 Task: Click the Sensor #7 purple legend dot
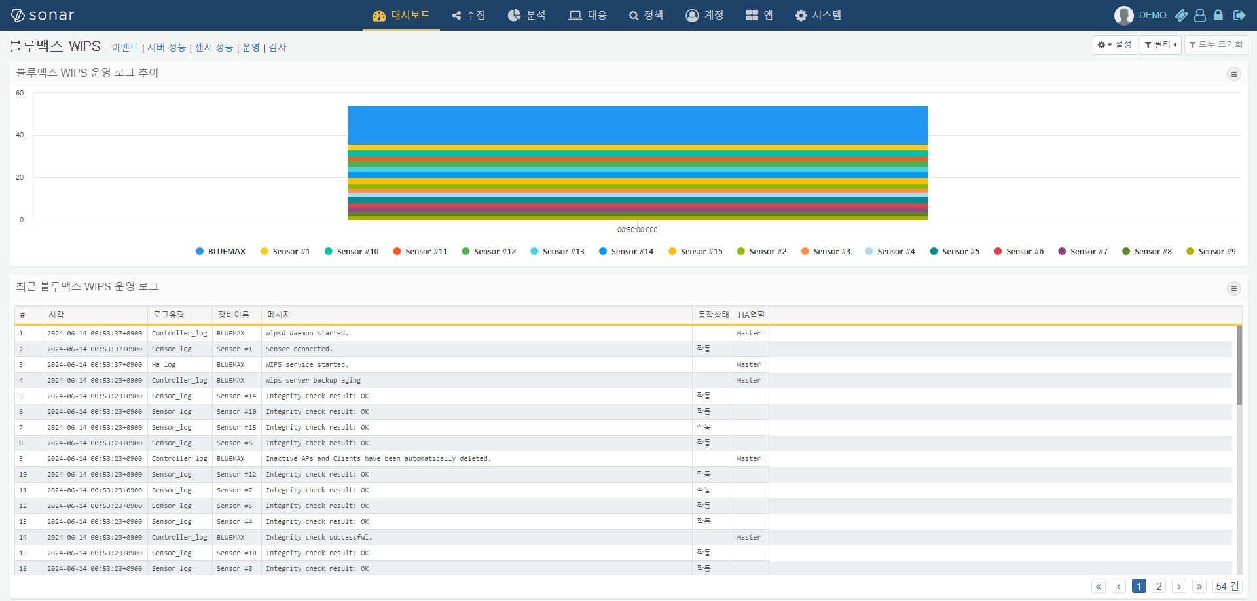1062,251
